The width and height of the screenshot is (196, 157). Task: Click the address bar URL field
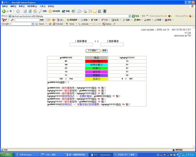(70, 16)
